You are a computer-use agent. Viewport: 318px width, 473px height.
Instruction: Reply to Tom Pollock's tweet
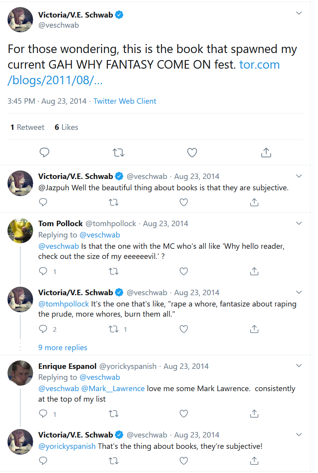click(43, 271)
